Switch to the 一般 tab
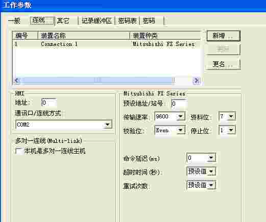 click(15, 21)
